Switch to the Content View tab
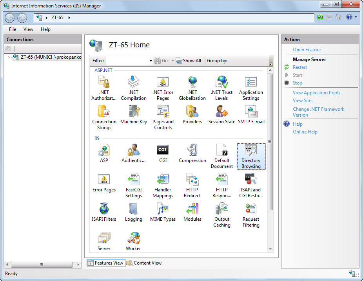Image resolution: width=363 pixels, height=281 pixels. coord(144,263)
